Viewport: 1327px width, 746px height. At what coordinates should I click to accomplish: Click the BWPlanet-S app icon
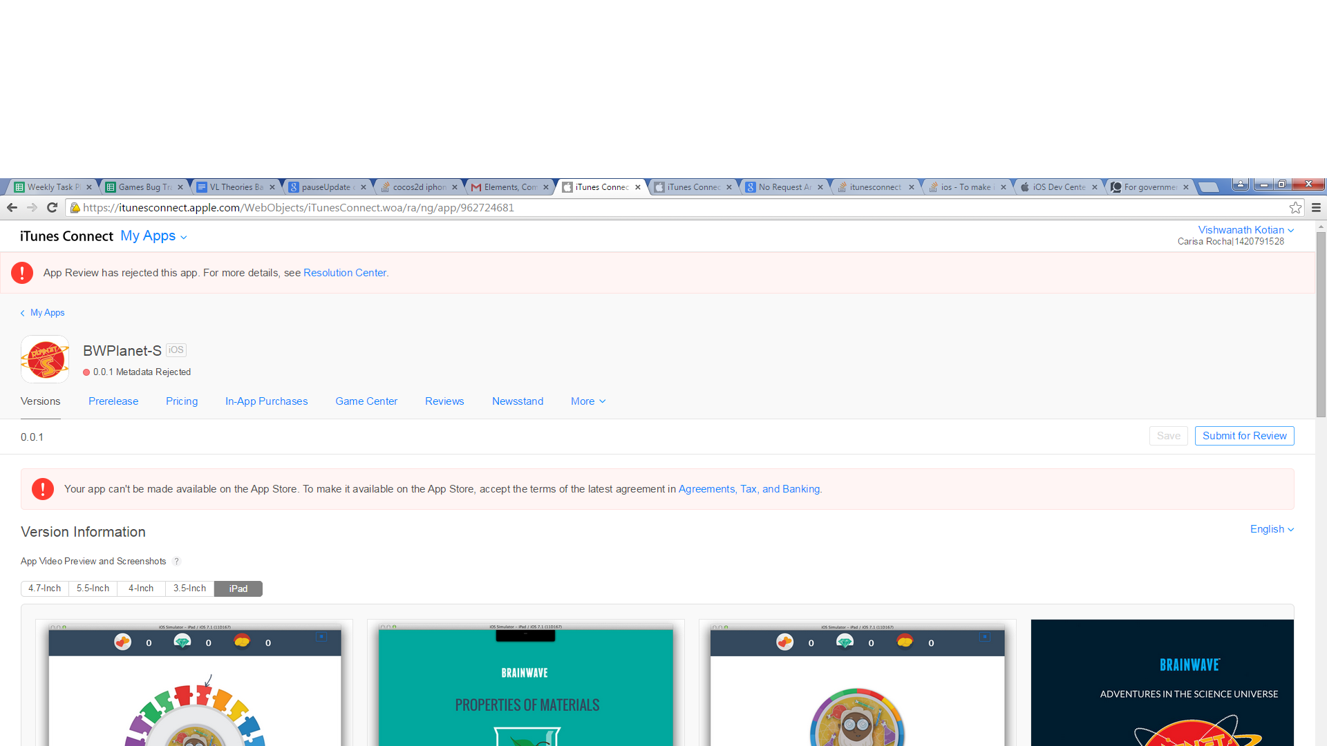(45, 359)
